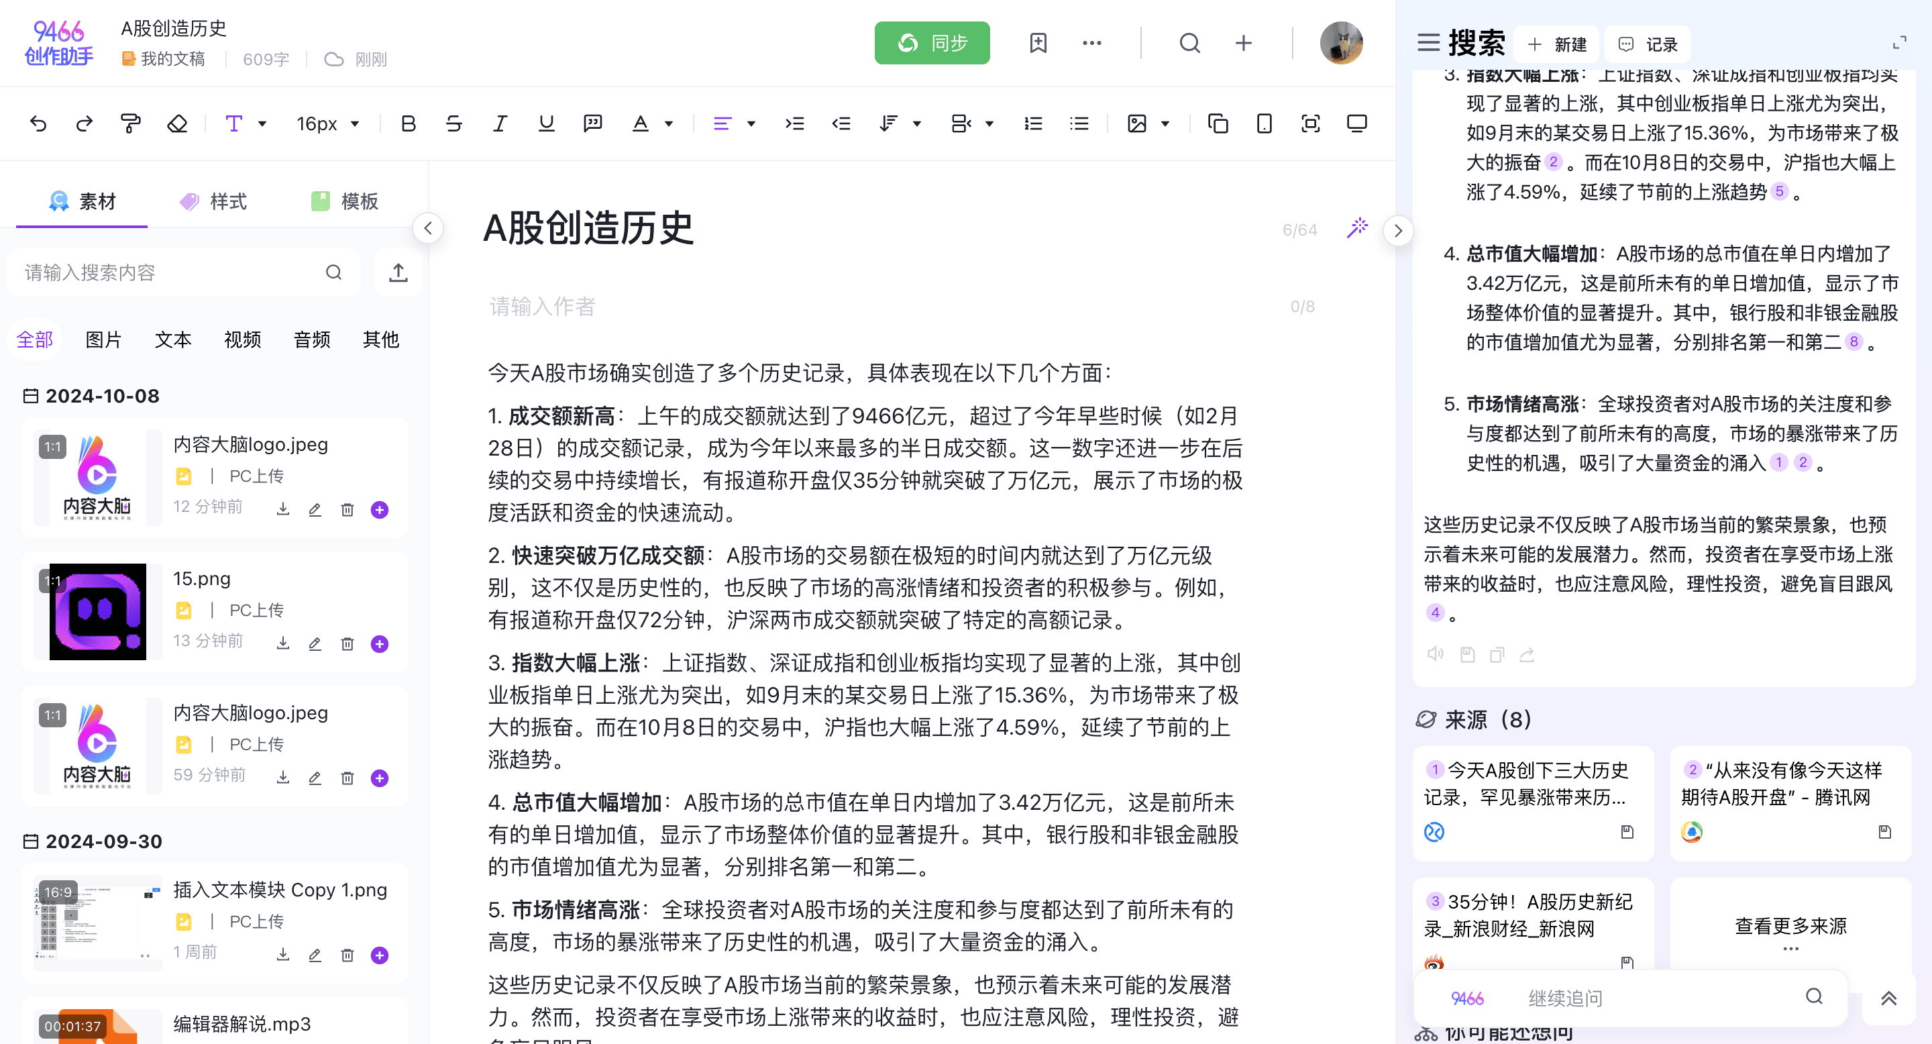The image size is (1932, 1044).
Task: Apply numbered list formatting
Action: pyautogui.click(x=1034, y=123)
